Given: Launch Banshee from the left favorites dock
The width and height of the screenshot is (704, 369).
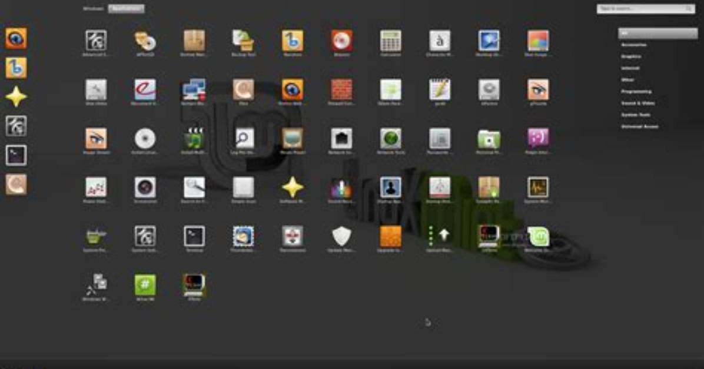Looking at the screenshot, I should click(16, 68).
